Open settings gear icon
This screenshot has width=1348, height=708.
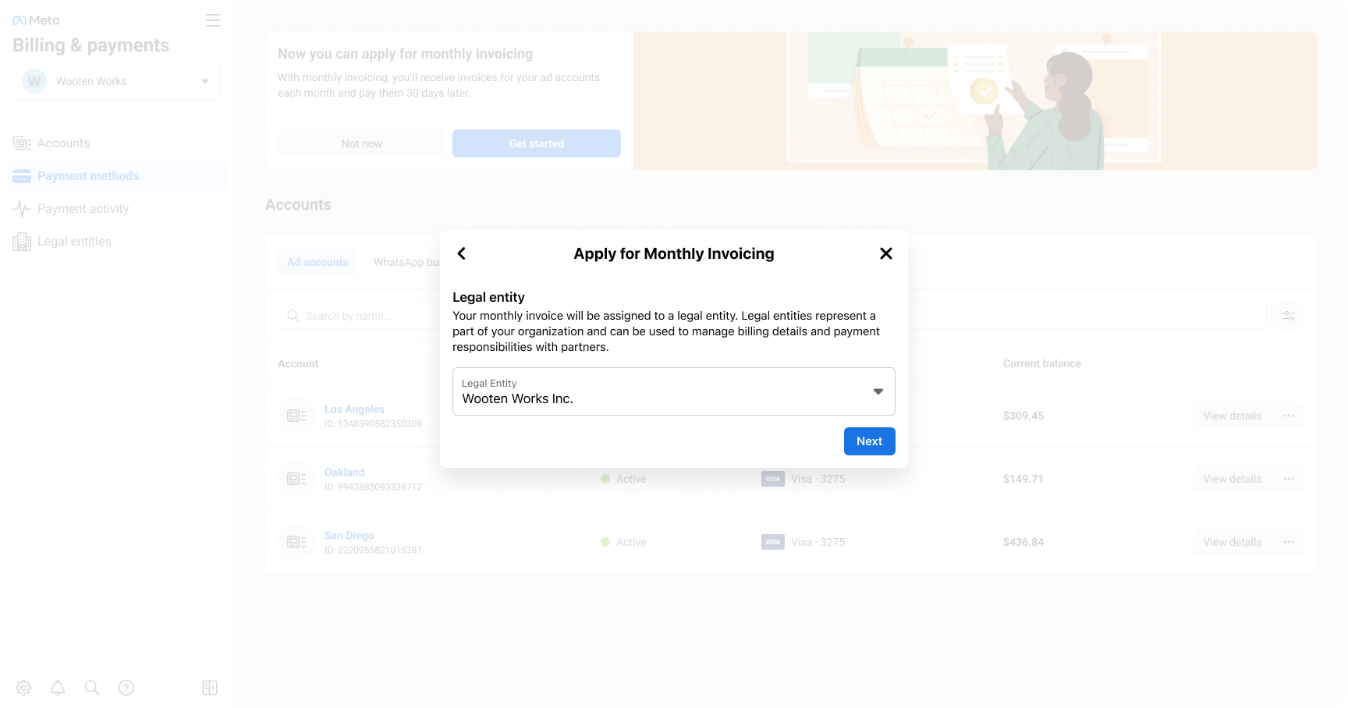pyautogui.click(x=23, y=688)
